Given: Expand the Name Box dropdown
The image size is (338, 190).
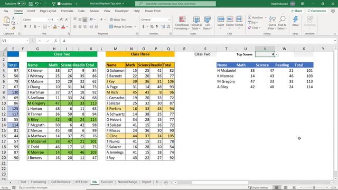Looking at the screenshot, I should tap(27, 41).
